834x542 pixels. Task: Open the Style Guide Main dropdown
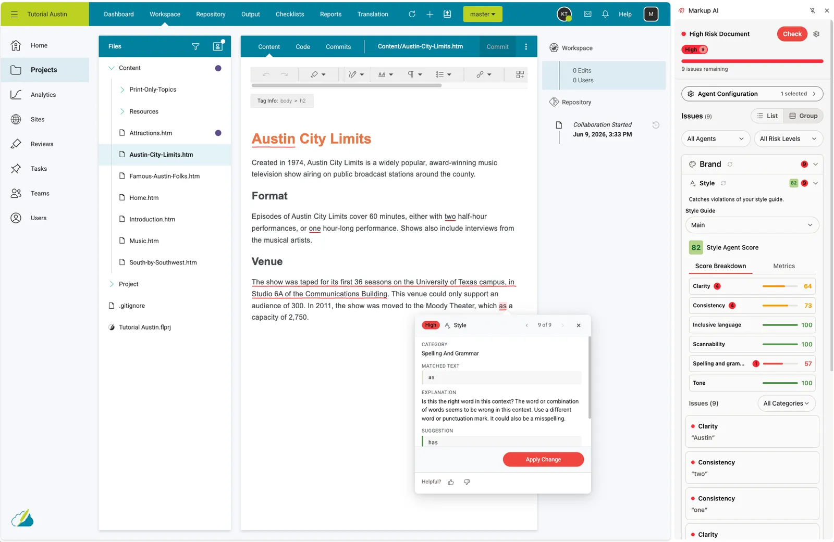[x=752, y=225]
